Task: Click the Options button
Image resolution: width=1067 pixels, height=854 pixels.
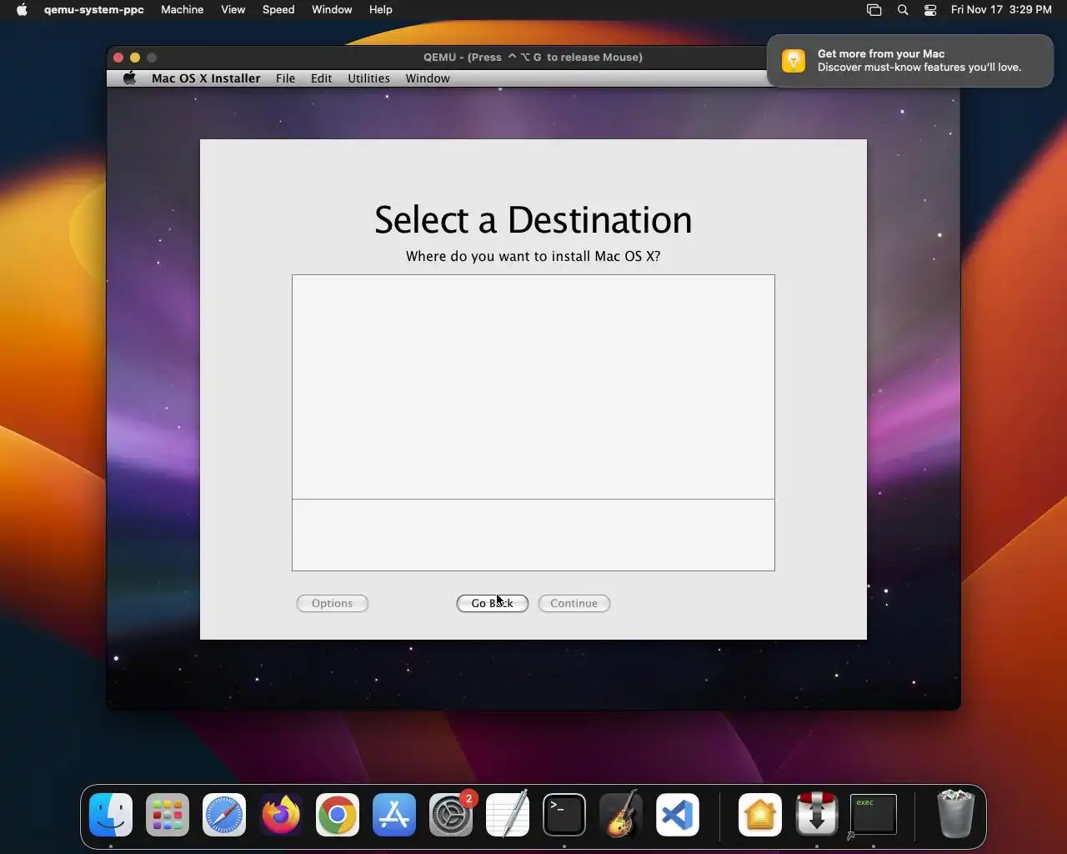Action: coord(333,603)
